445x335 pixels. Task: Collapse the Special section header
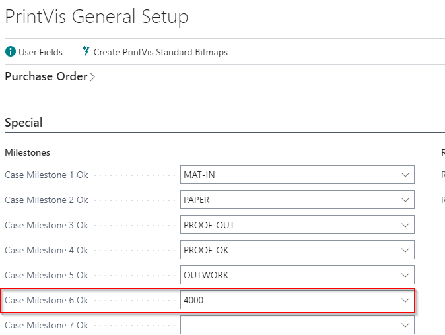pyautogui.click(x=24, y=123)
